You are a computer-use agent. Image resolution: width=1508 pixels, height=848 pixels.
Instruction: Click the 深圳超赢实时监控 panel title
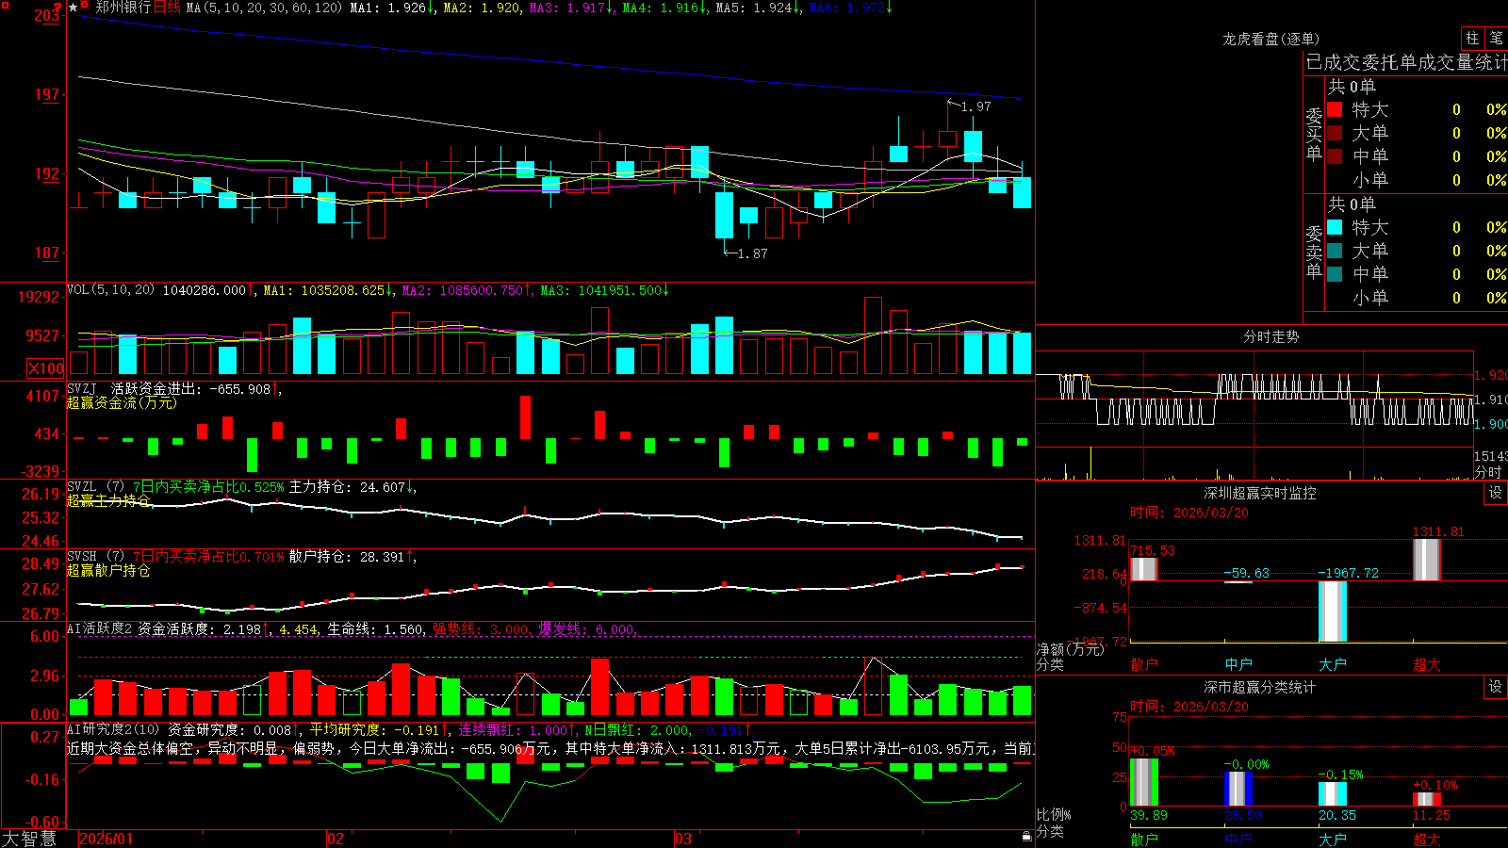coord(1259,493)
